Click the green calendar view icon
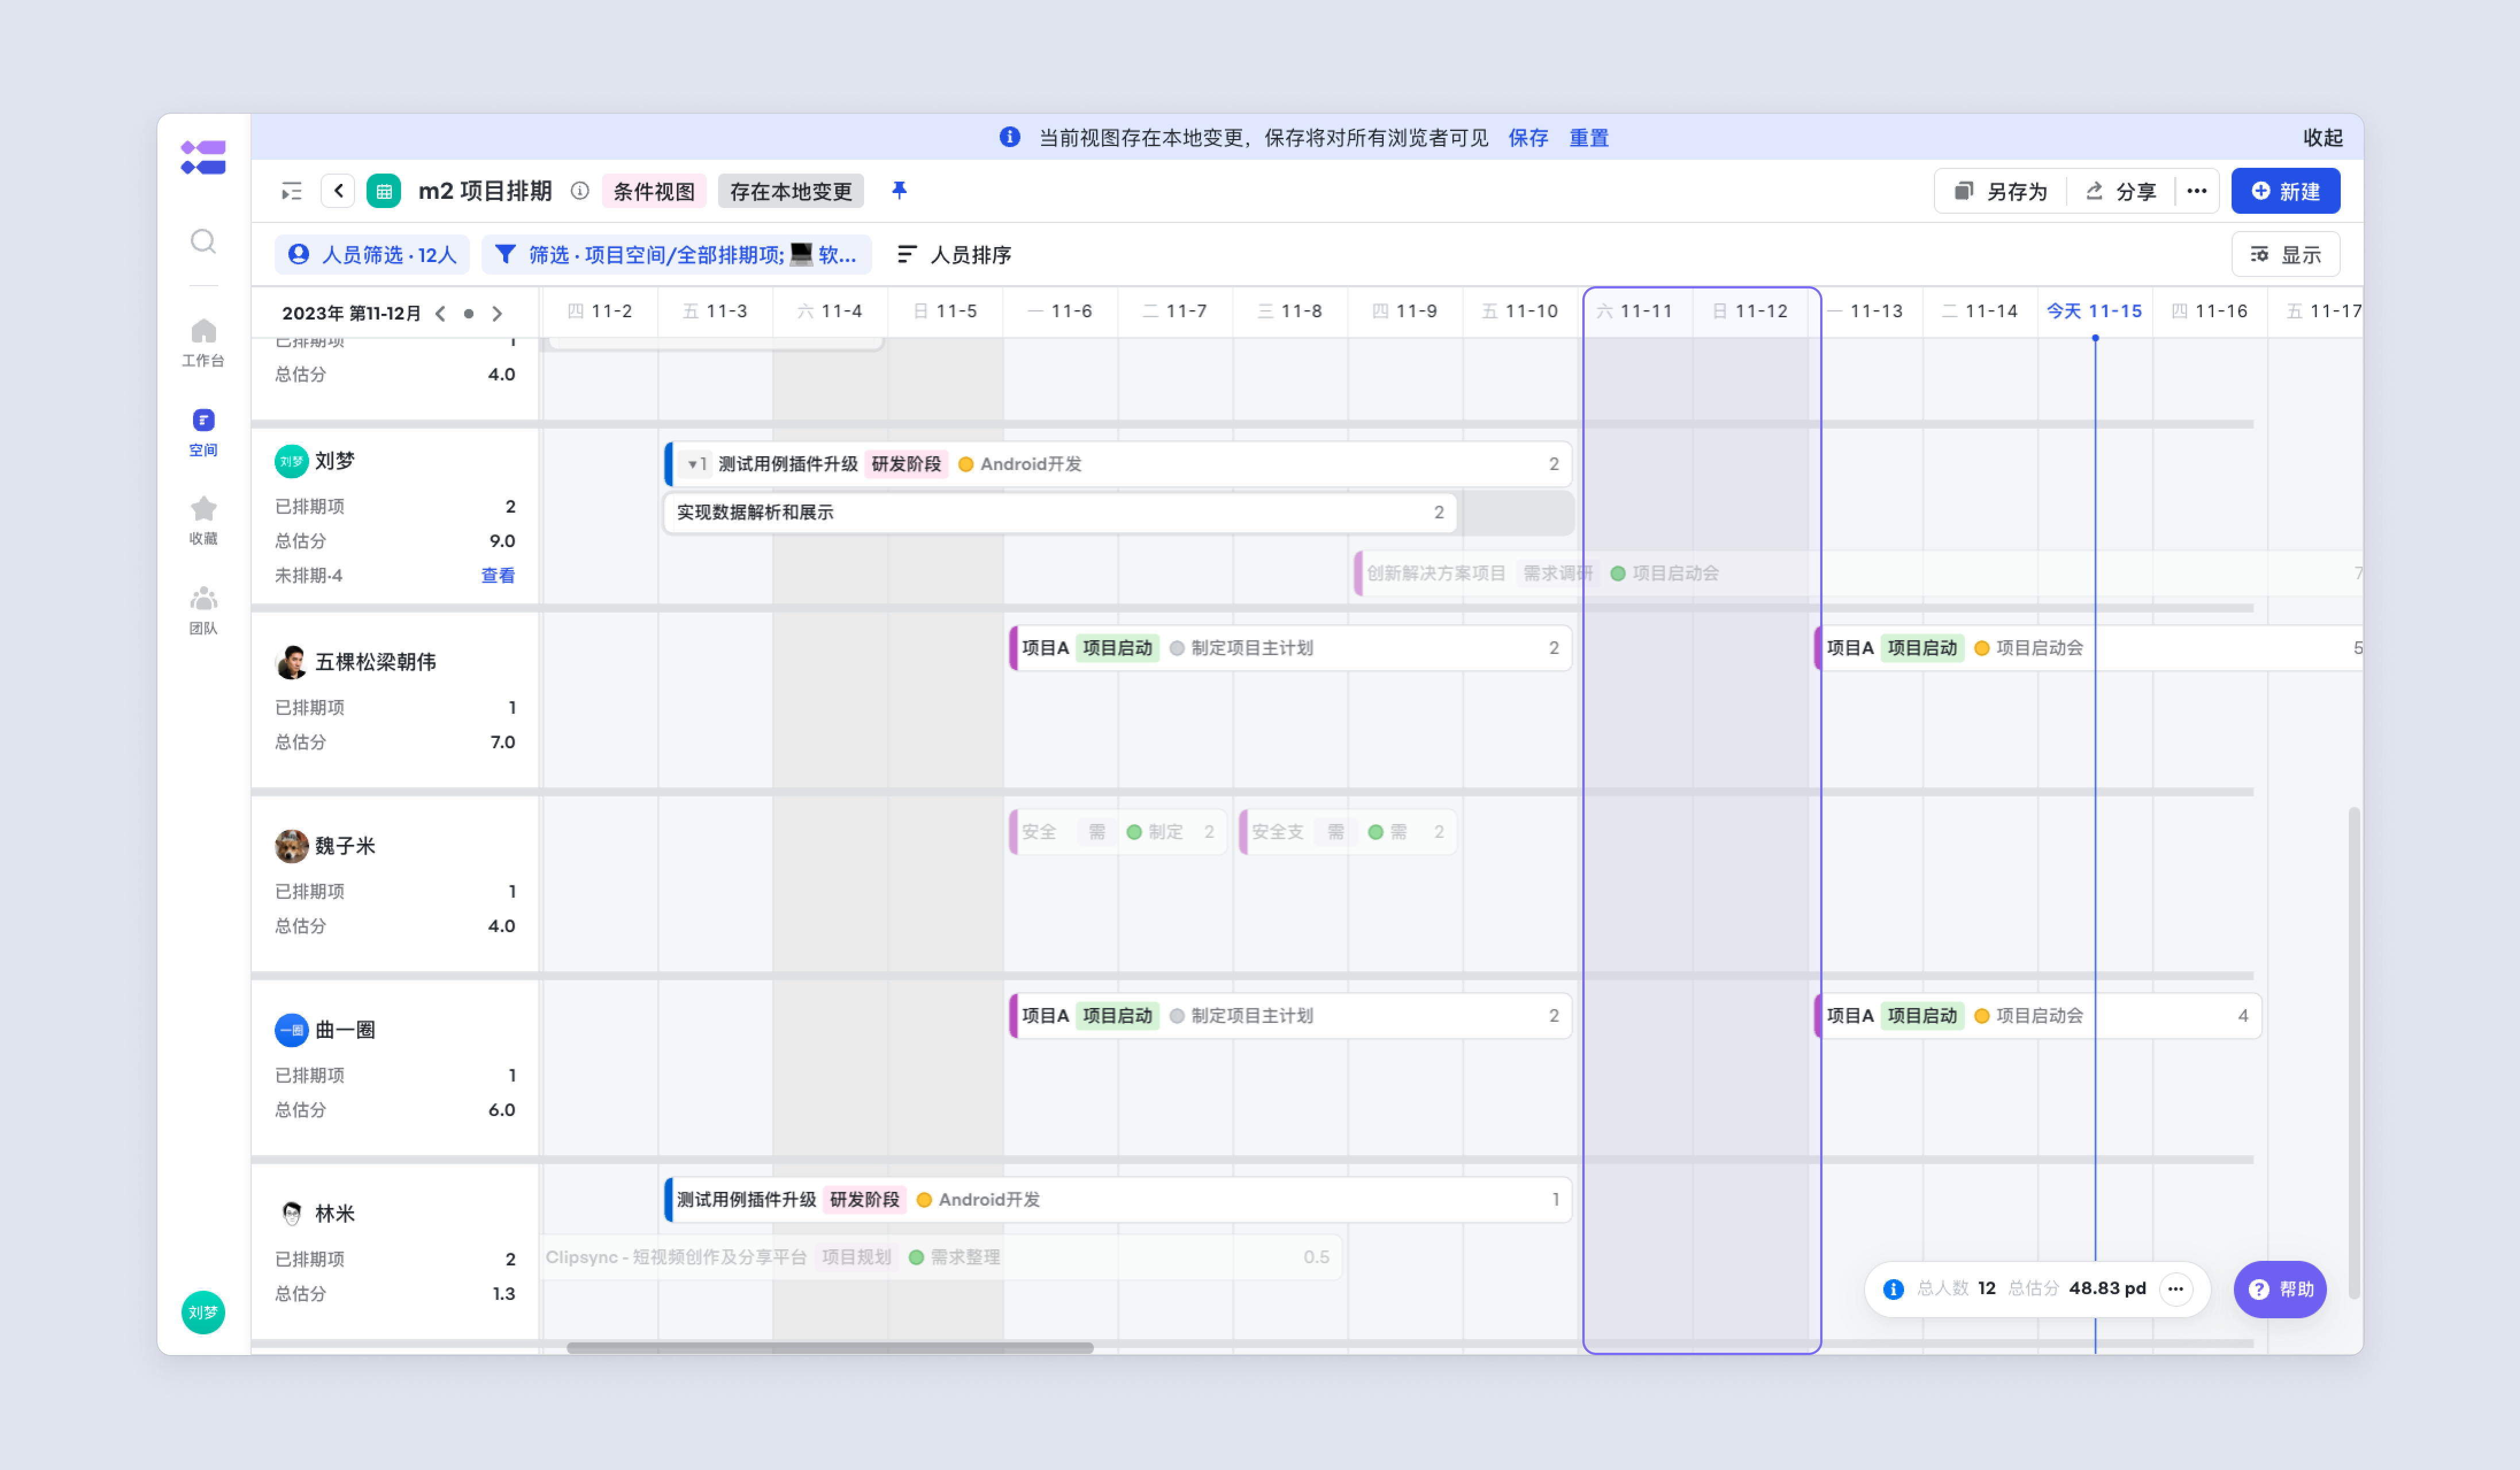 point(384,191)
